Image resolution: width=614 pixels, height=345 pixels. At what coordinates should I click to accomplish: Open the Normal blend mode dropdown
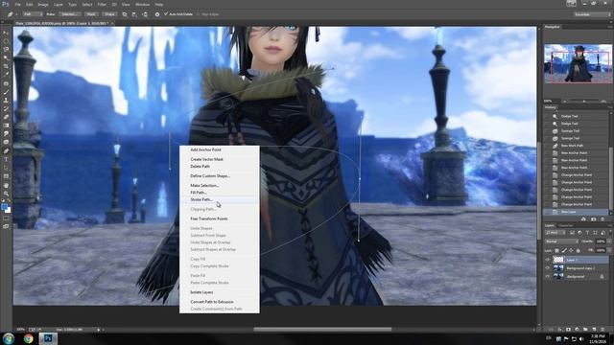pos(561,241)
